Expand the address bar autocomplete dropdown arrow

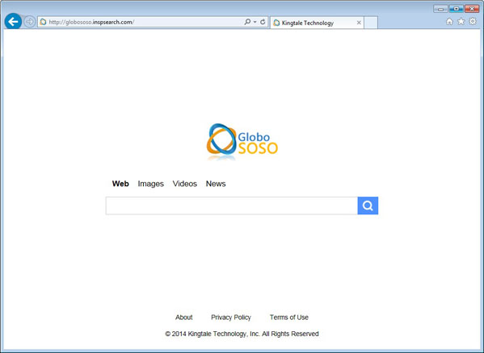point(255,22)
